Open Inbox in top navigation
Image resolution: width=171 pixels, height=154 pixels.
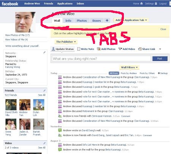tap(80, 3)
